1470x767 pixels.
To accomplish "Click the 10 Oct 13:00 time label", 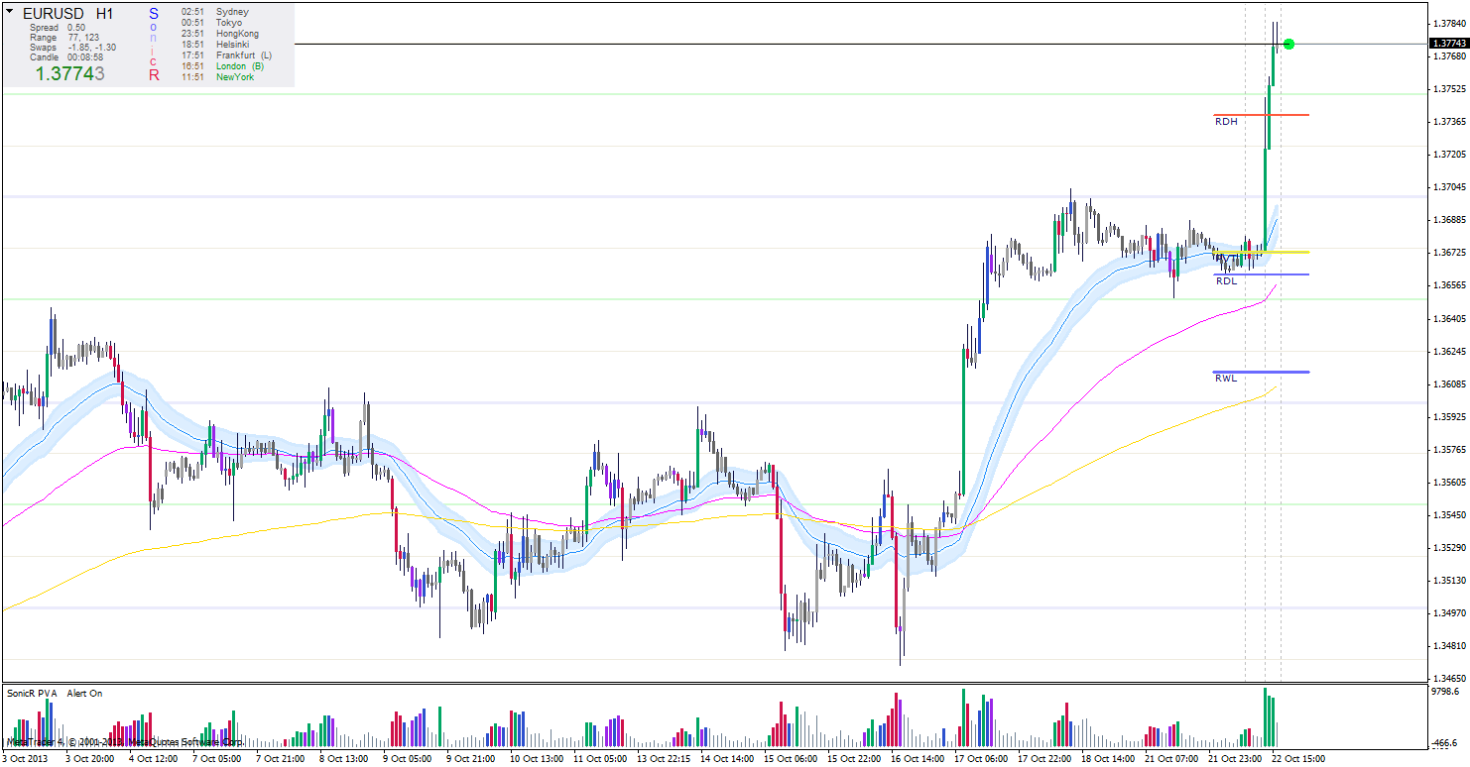I will tap(535, 758).
